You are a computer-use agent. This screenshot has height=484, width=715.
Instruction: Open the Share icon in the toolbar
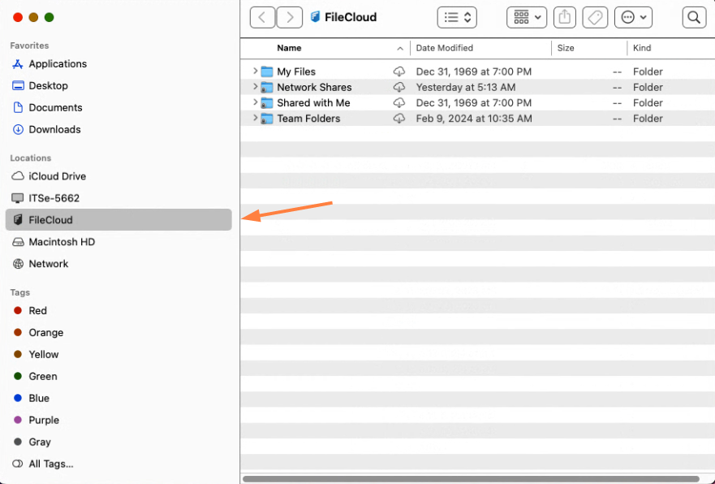pos(564,16)
